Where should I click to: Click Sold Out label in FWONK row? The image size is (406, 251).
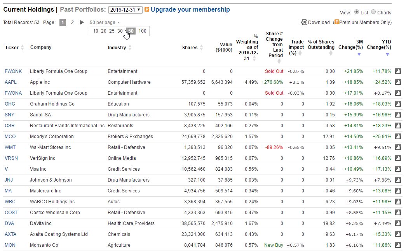coord(274,71)
